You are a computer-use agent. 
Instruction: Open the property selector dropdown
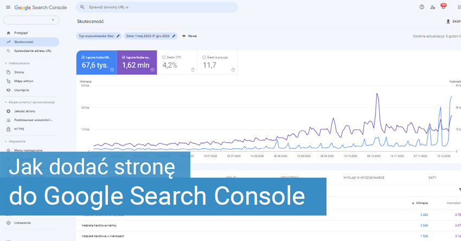[31, 20]
